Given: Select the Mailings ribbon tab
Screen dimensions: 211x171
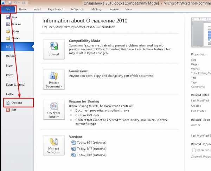Looking at the screenshot, I should pyautogui.click(x=97, y=9).
